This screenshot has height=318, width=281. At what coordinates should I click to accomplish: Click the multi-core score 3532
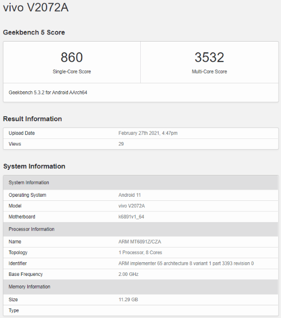[x=209, y=57]
